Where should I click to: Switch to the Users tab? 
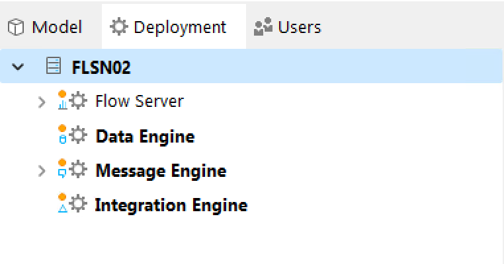(287, 27)
